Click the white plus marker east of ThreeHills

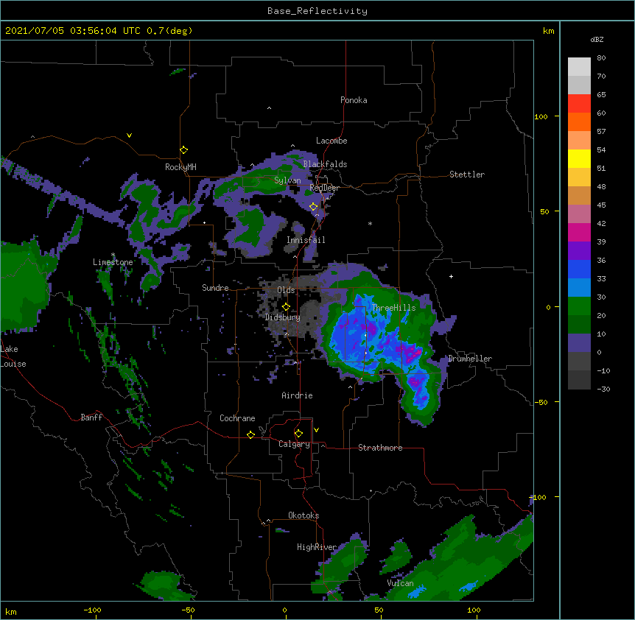451,276
